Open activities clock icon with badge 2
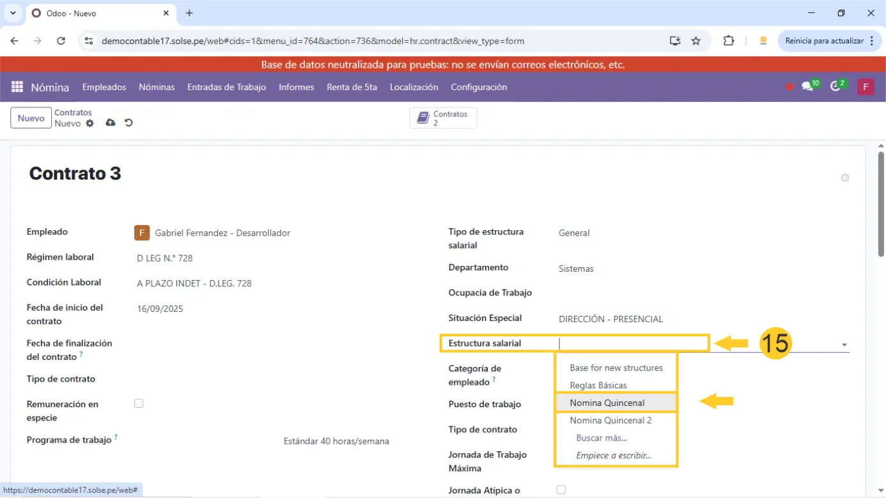The height and width of the screenshot is (498, 886). point(835,87)
